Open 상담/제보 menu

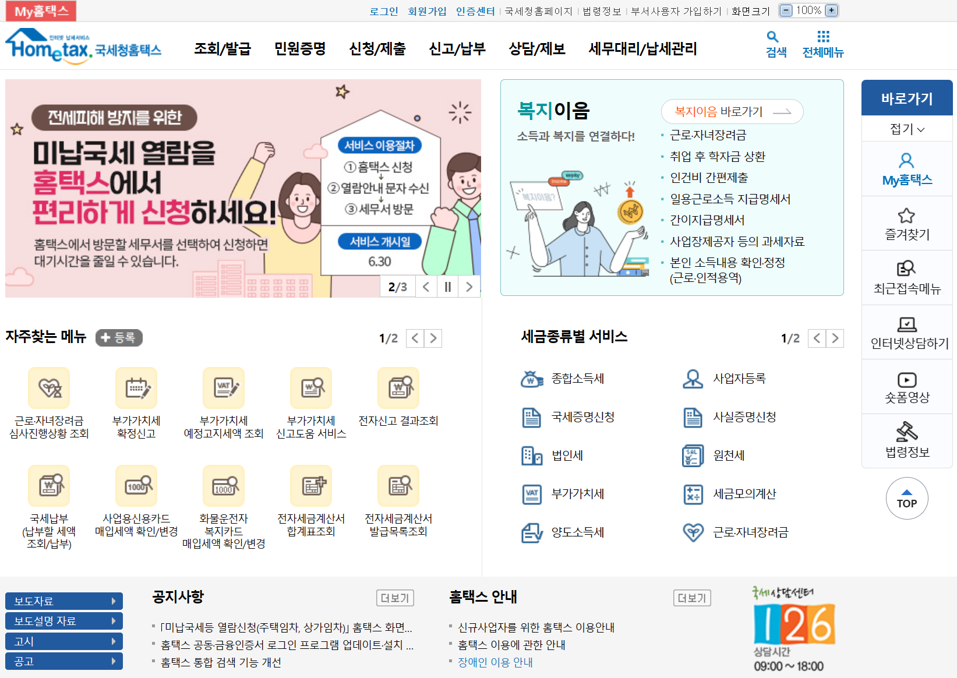pyautogui.click(x=537, y=49)
